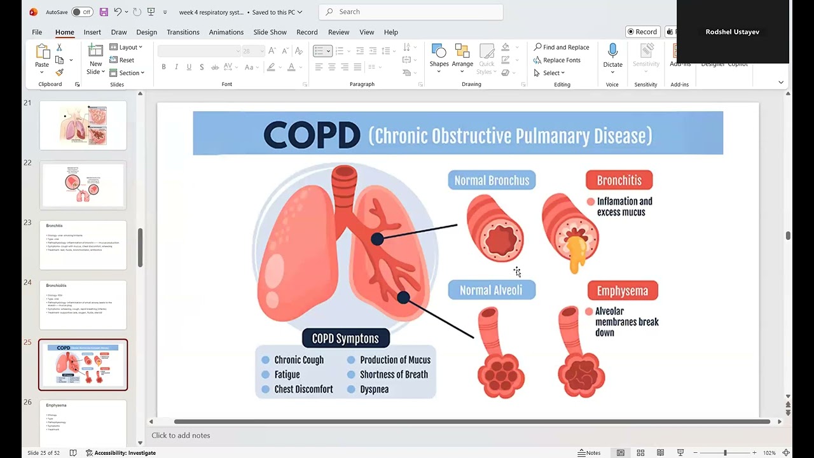Align text left
The height and width of the screenshot is (458, 814).
[x=319, y=67]
